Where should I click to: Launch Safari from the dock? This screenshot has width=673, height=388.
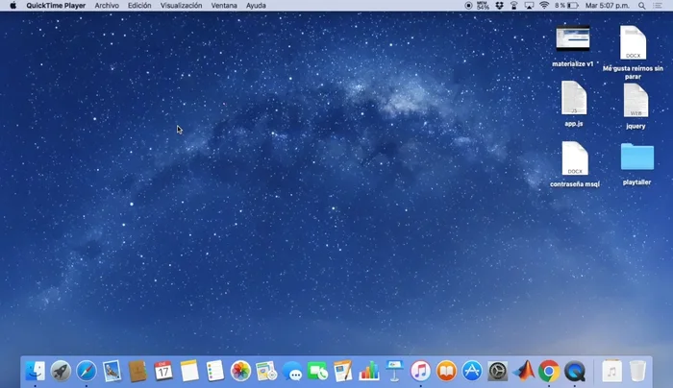pyautogui.click(x=87, y=371)
